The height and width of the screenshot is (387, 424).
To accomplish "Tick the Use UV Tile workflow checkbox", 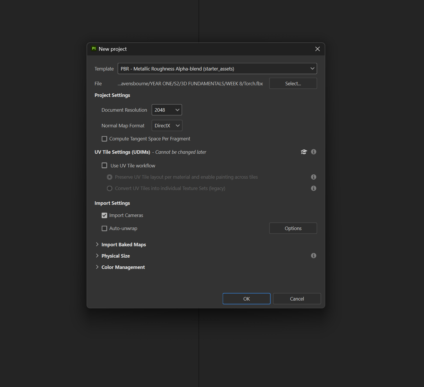I will [x=104, y=165].
